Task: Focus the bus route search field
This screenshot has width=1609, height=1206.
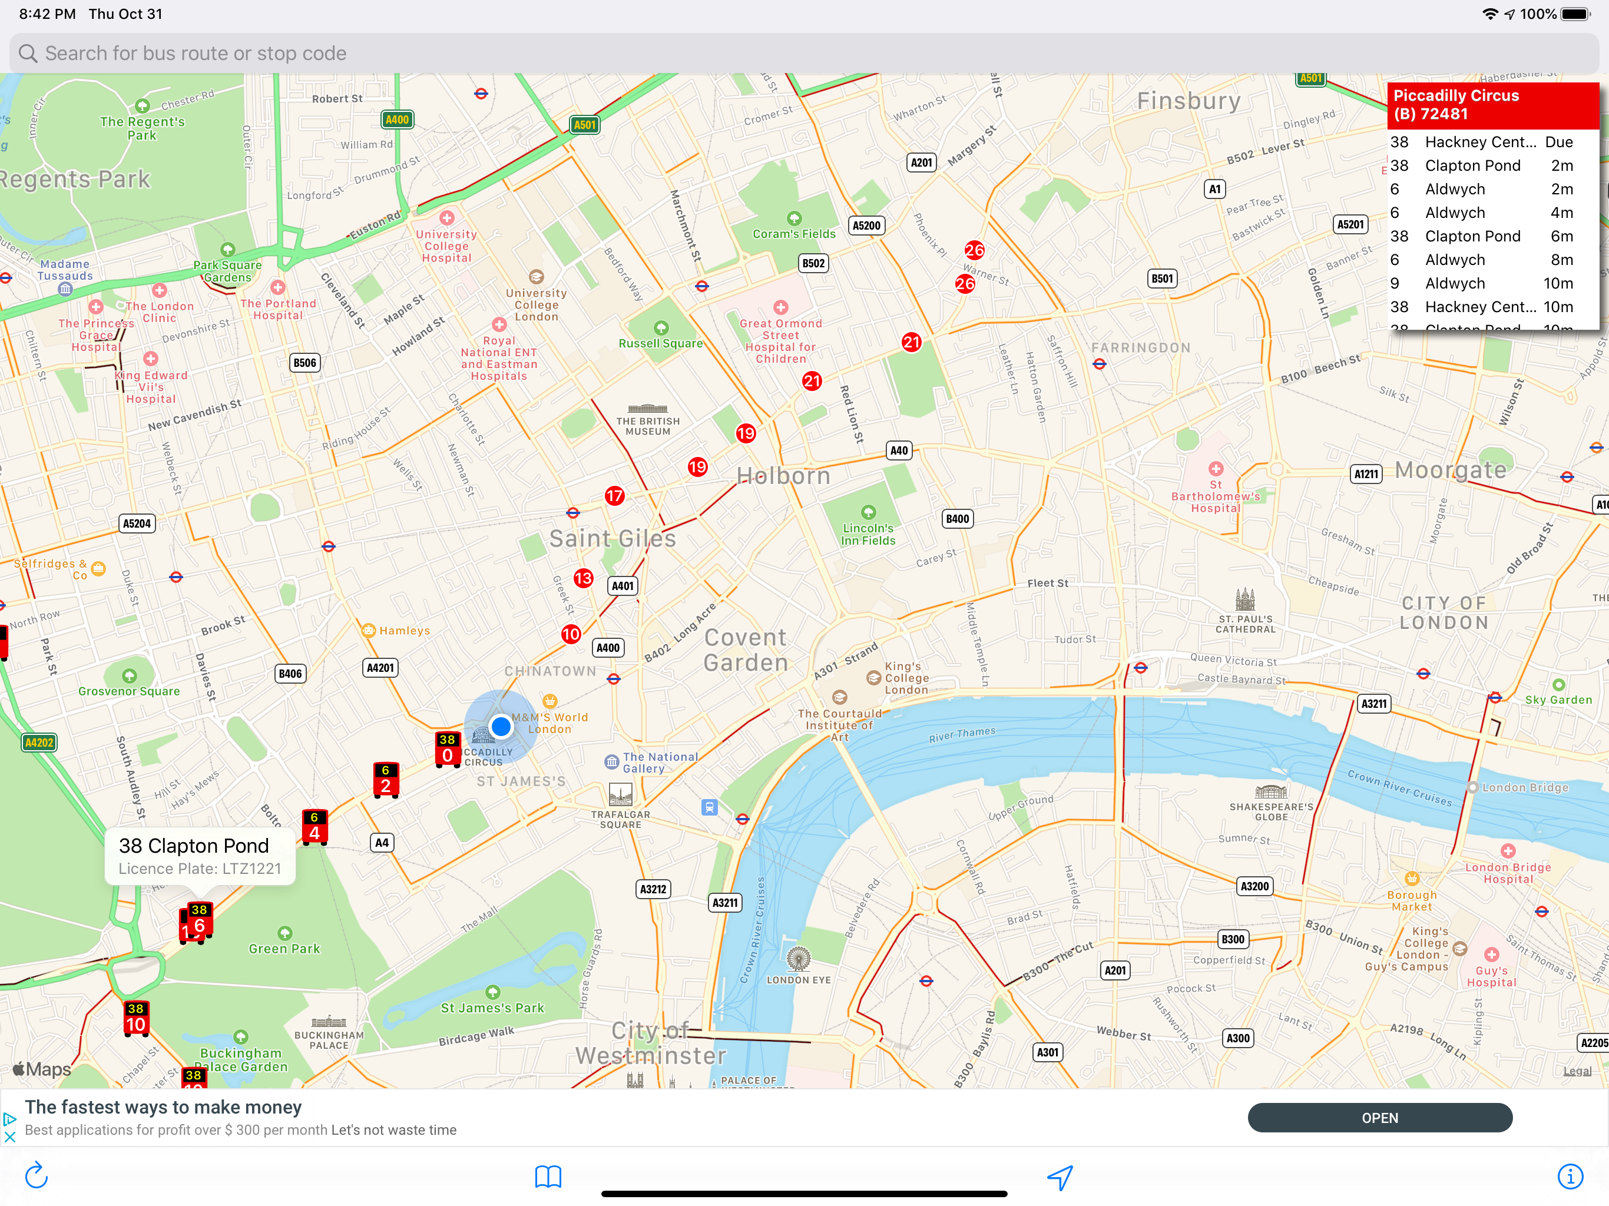Action: tap(804, 53)
